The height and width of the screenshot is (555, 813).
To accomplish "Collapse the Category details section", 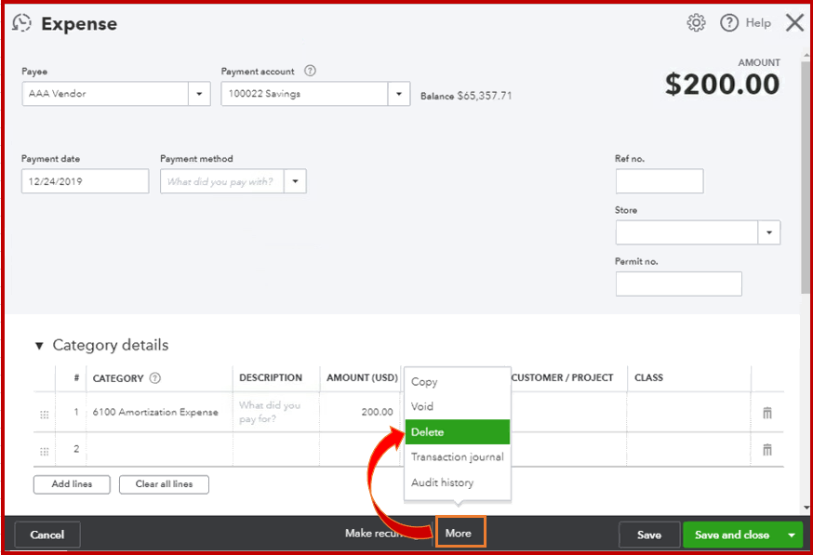I will pos(39,346).
